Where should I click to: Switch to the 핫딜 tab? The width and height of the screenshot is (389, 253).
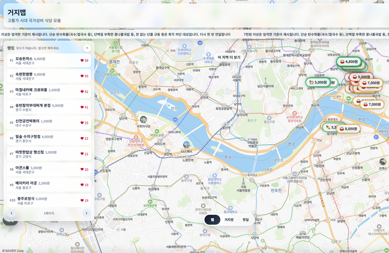pos(245,220)
